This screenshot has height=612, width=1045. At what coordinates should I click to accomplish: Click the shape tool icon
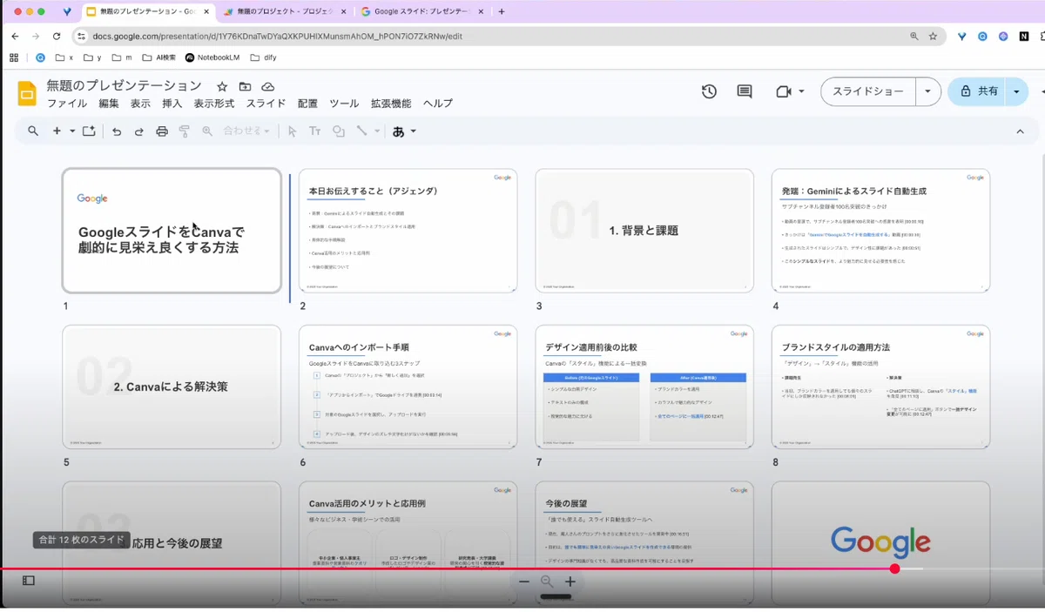338,131
